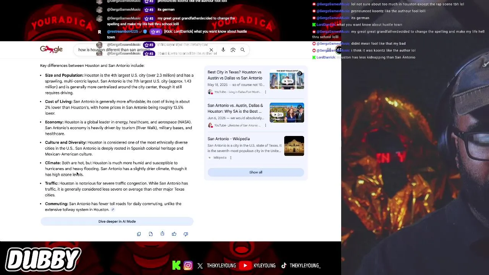Click the TikTok icon beside THEKYLEYOUNG_
The image size is (489, 275).
284,265
